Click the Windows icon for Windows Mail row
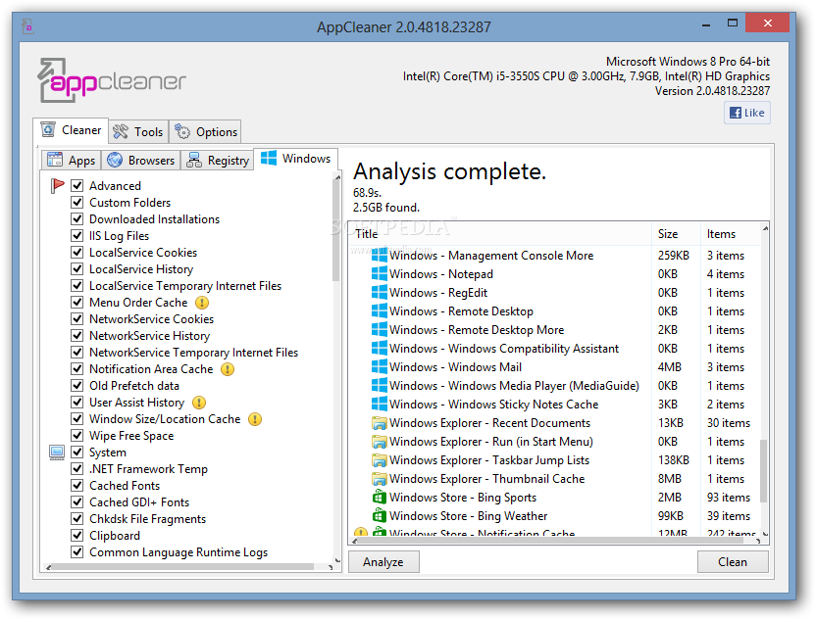 (x=380, y=367)
